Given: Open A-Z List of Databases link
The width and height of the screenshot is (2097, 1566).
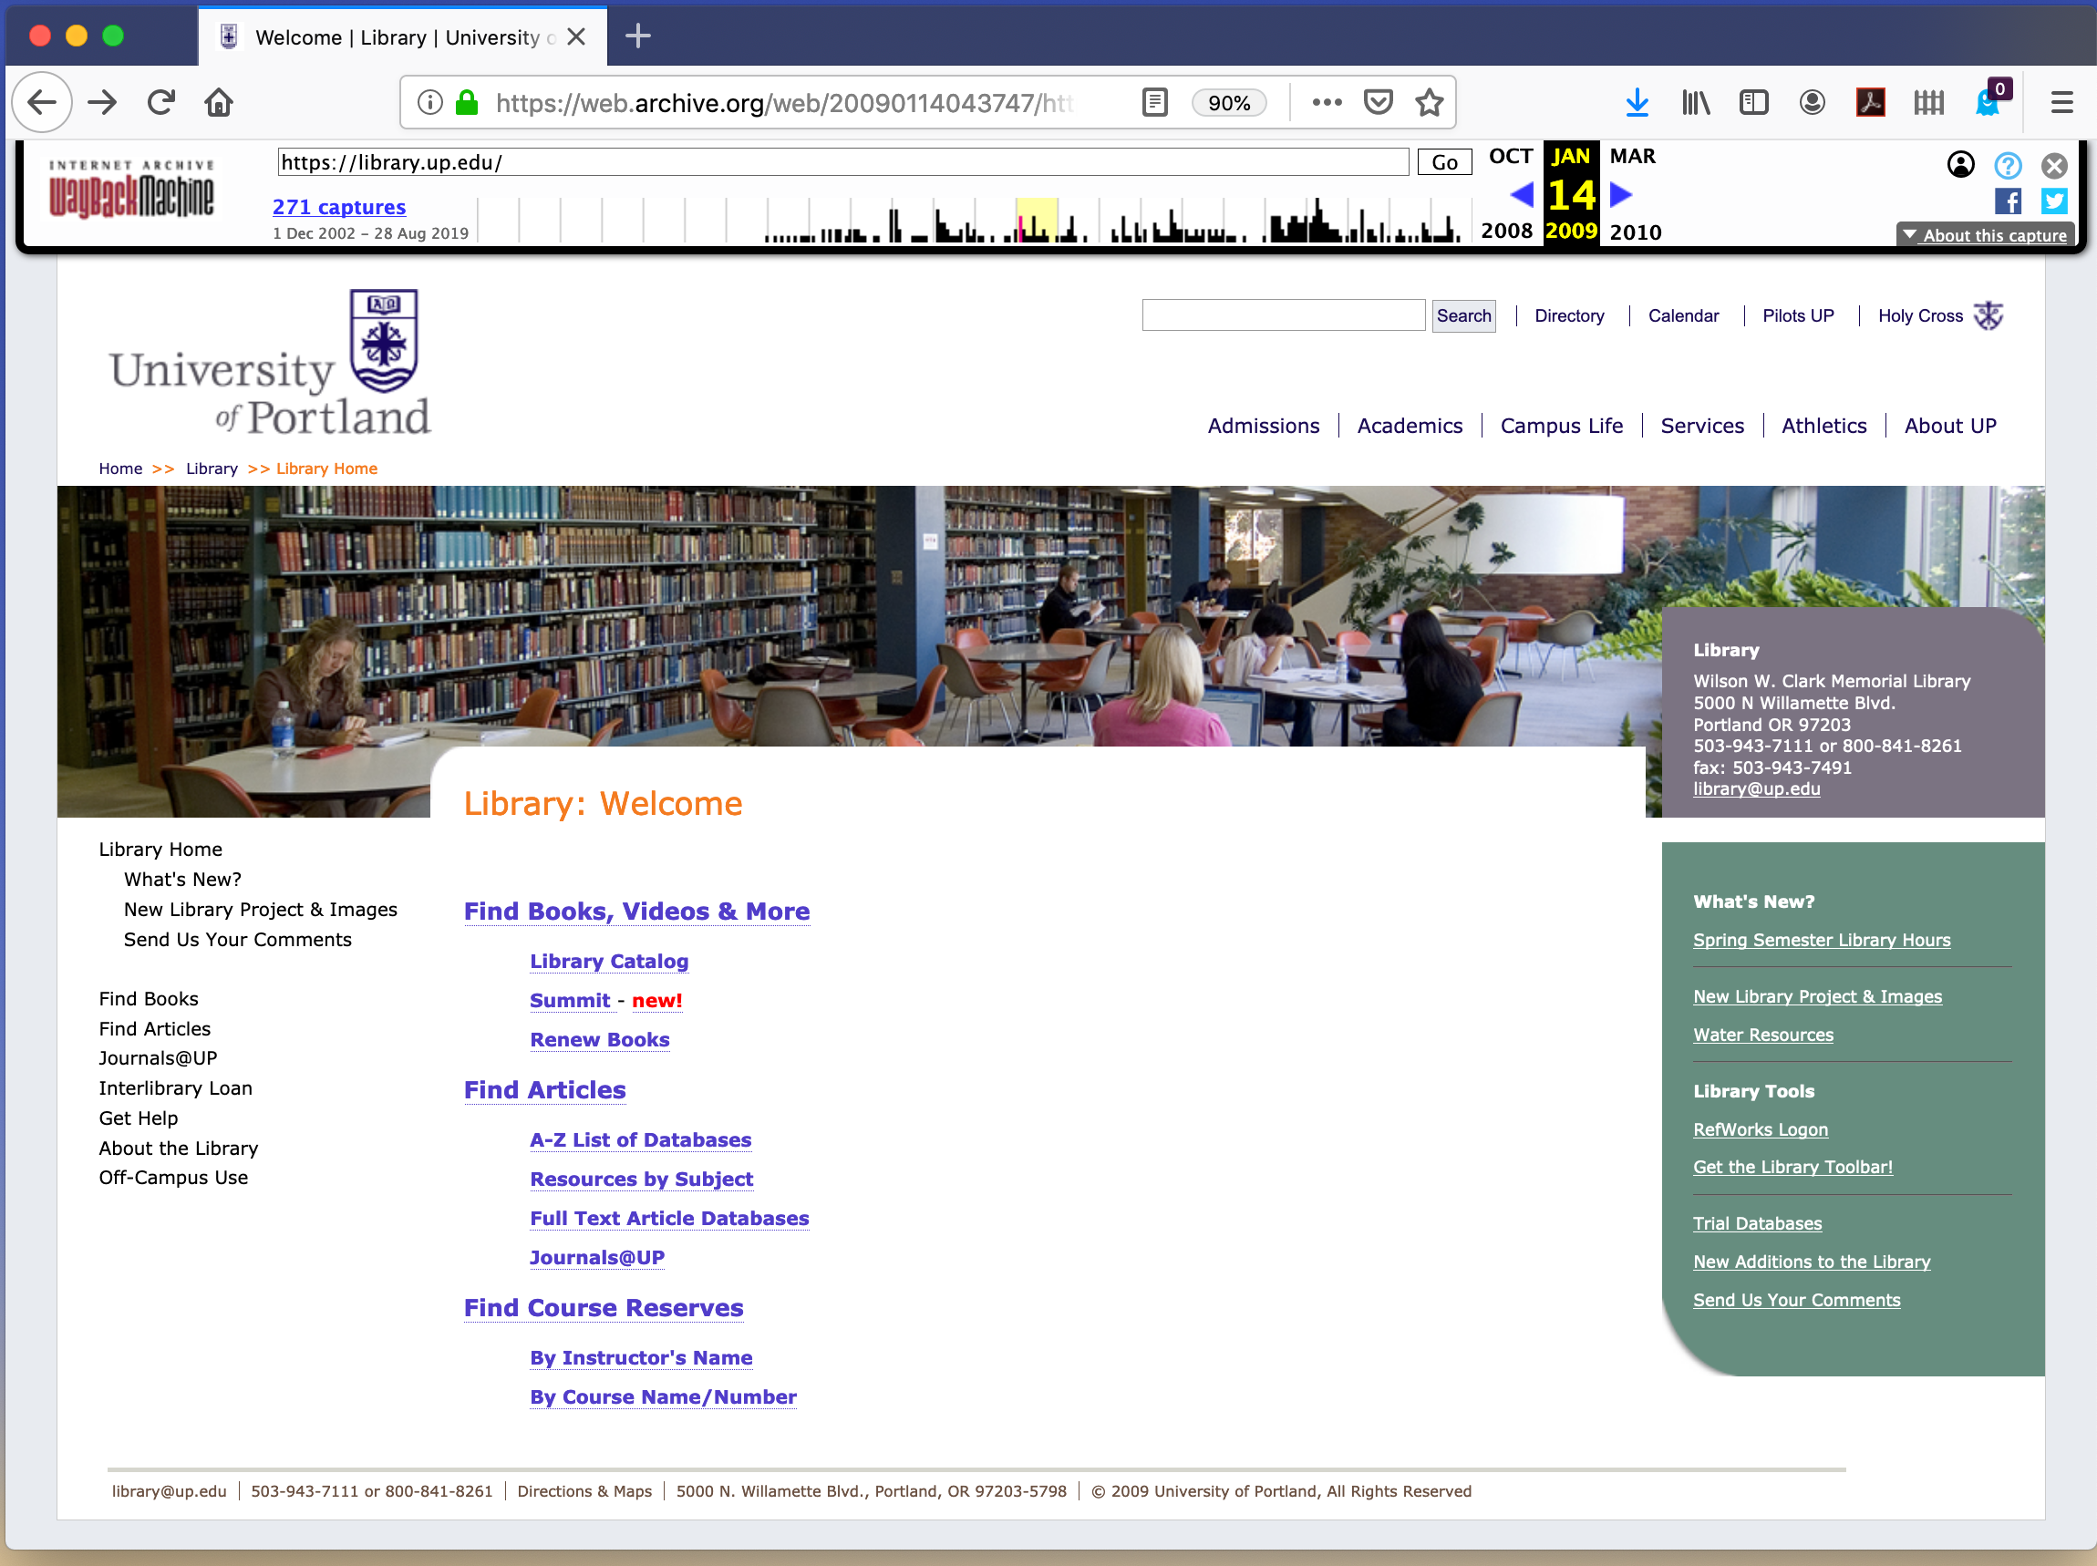Looking at the screenshot, I should point(640,1139).
